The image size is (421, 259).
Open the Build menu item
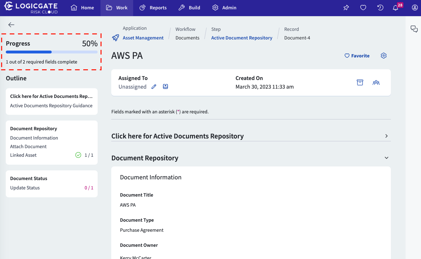(x=189, y=8)
